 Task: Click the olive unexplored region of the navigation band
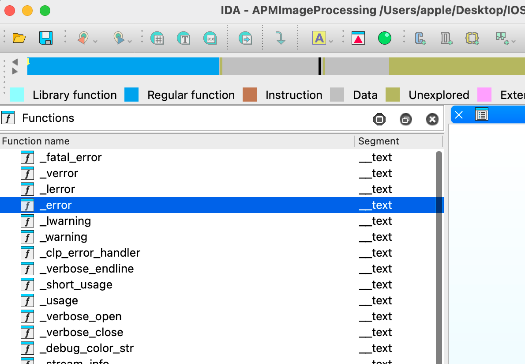point(457,66)
